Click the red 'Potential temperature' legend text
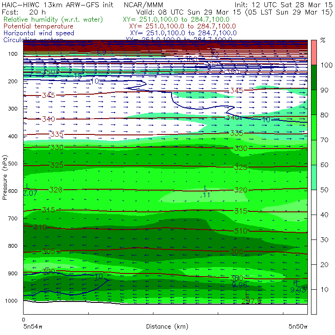 [38, 26]
